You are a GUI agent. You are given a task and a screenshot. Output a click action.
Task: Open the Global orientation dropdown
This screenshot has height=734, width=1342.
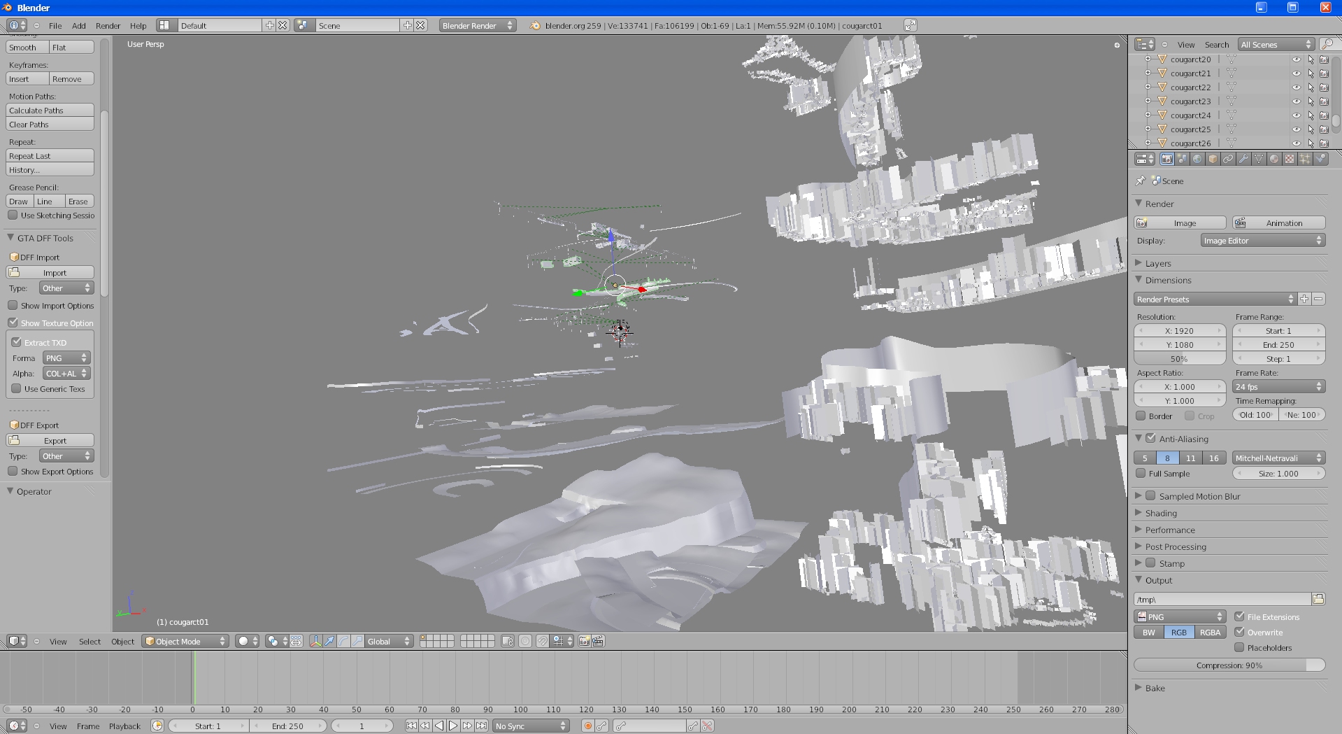(x=389, y=641)
